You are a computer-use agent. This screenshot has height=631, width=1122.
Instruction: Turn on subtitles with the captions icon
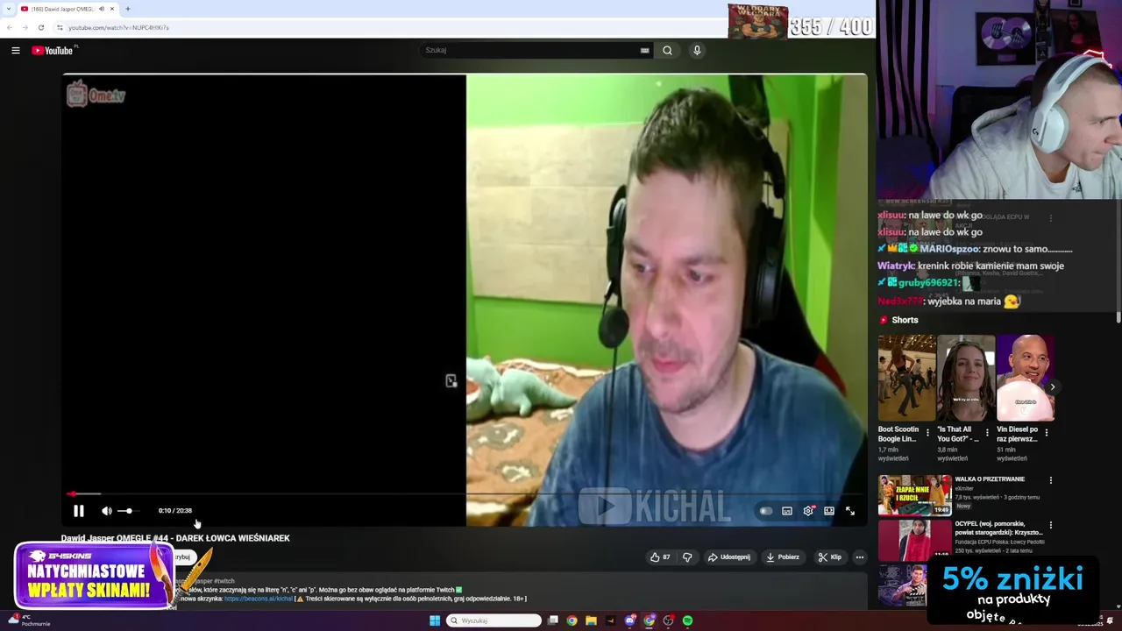(787, 511)
